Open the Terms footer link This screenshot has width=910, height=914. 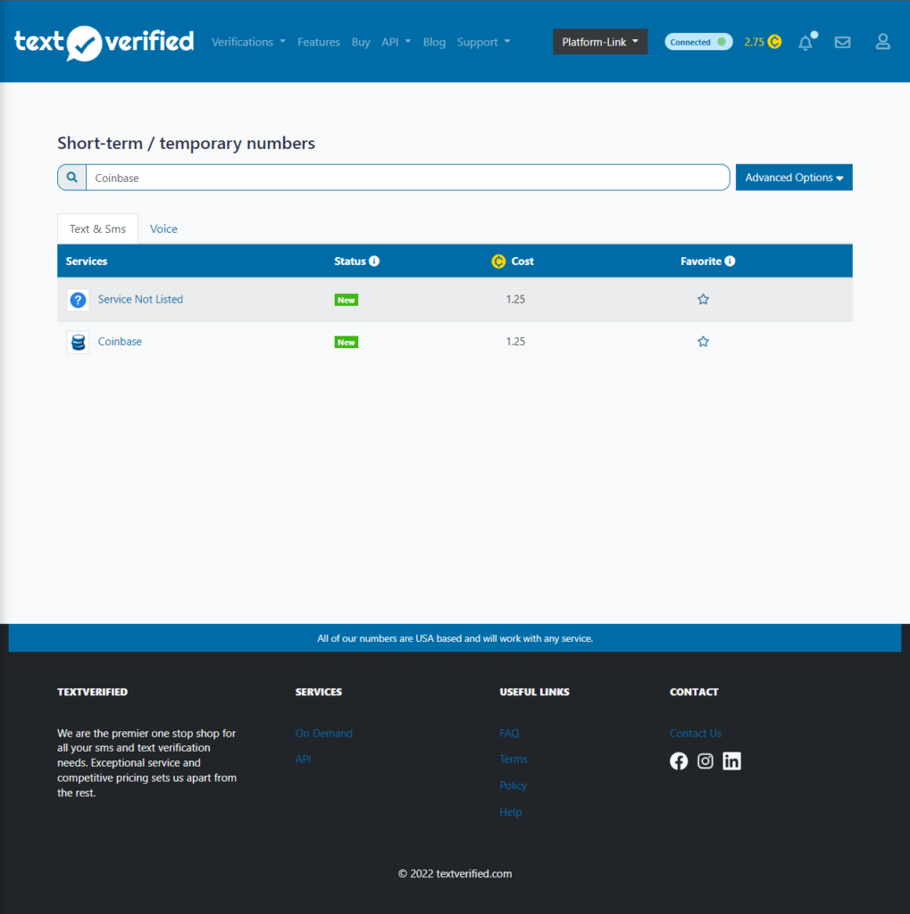tap(513, 759)
